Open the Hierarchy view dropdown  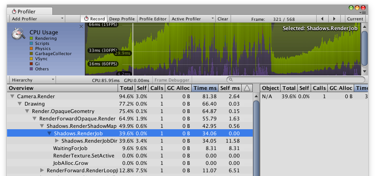[32, 80]
